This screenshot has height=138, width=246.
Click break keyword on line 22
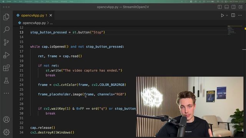click(x=50, y=75)
